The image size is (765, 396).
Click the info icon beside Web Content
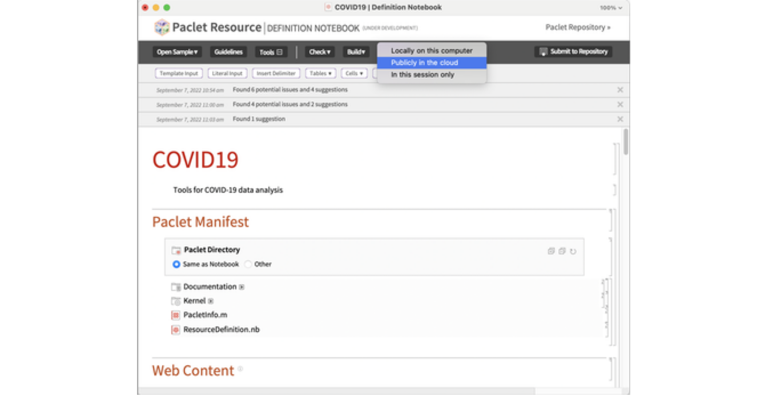tap(240, 369)
